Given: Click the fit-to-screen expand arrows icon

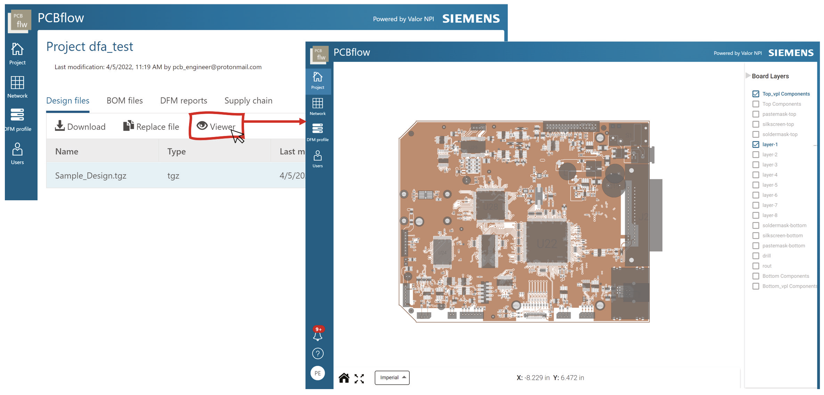Looking at the screenshot, I should coord(359,379).
